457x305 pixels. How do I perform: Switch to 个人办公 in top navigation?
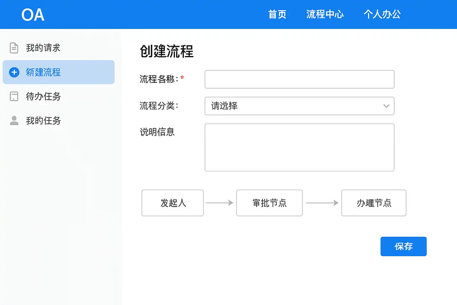(x=382, y=14)
